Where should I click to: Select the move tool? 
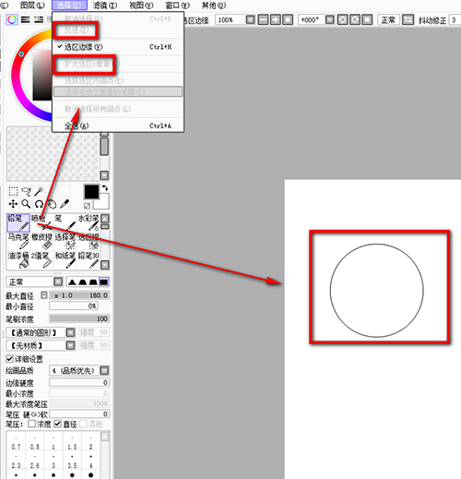(x=13, y=204)
